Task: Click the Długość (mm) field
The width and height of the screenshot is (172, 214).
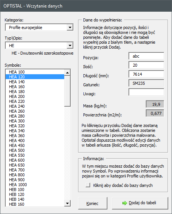Action: (x=146, y=74)
